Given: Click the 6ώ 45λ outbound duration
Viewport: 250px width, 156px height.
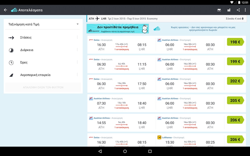Looking at the screenshot, I should tap(122, 64).
